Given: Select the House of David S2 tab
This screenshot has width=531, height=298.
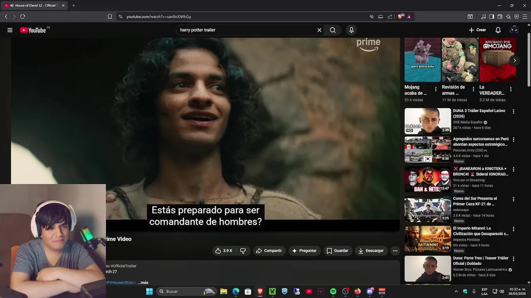Looking at the screenshot, I should (35, 5).
